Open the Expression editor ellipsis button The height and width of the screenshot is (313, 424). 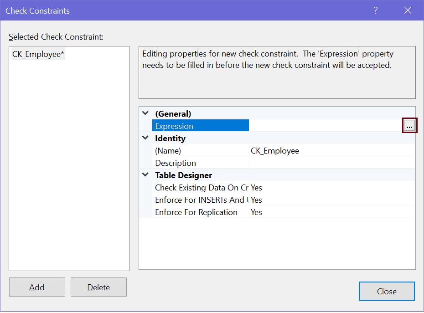(x=409, y=125)
